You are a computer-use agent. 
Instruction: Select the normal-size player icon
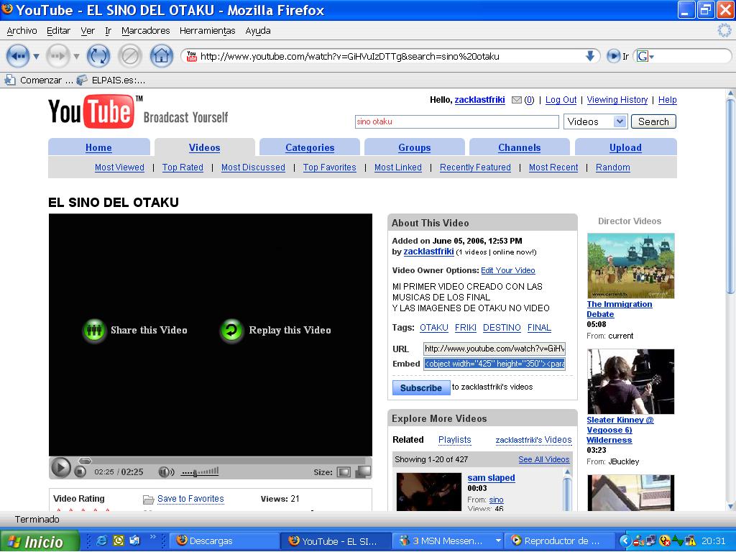click(344, 471)
